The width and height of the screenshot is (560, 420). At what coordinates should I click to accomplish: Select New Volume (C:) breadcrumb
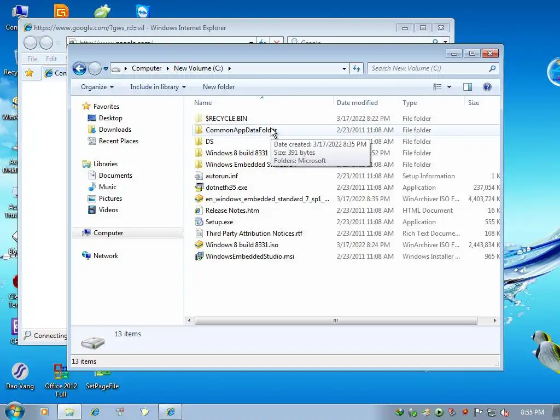click(198, 68)
